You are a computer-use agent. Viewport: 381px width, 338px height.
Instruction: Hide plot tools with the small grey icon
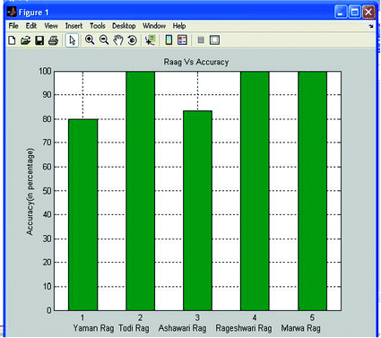[x=201, y=39]
